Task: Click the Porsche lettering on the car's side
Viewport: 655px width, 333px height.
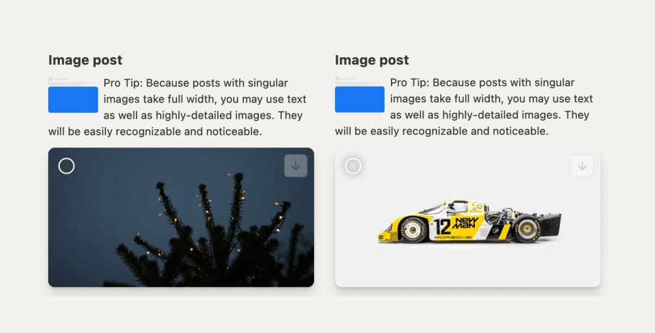Action: point(455,238)
